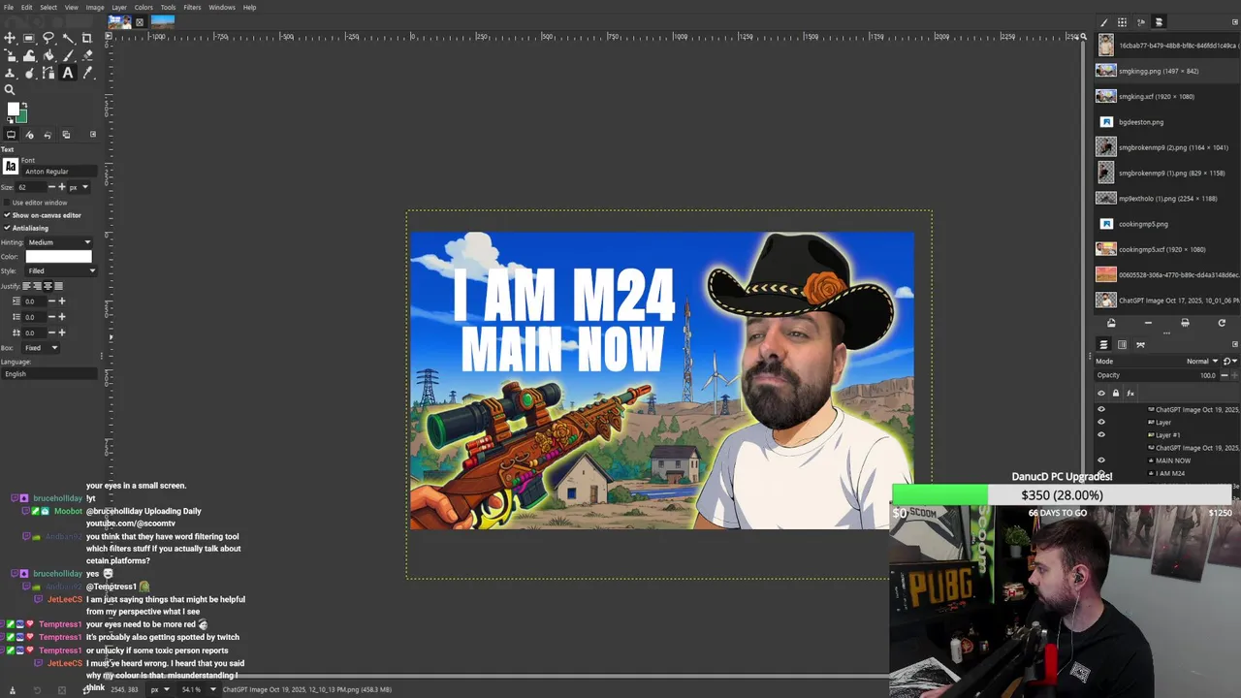This screenshot has height=698, width=1241.
Task: Switch to the second image thumbnail tab
Action: coord(162,20)
